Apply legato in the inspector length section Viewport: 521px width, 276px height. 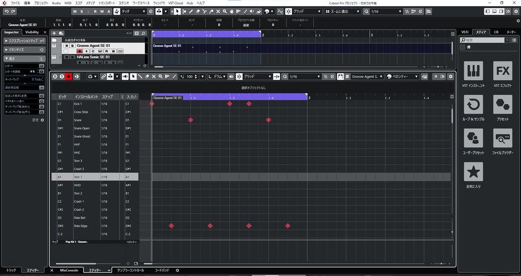(42, 66)
